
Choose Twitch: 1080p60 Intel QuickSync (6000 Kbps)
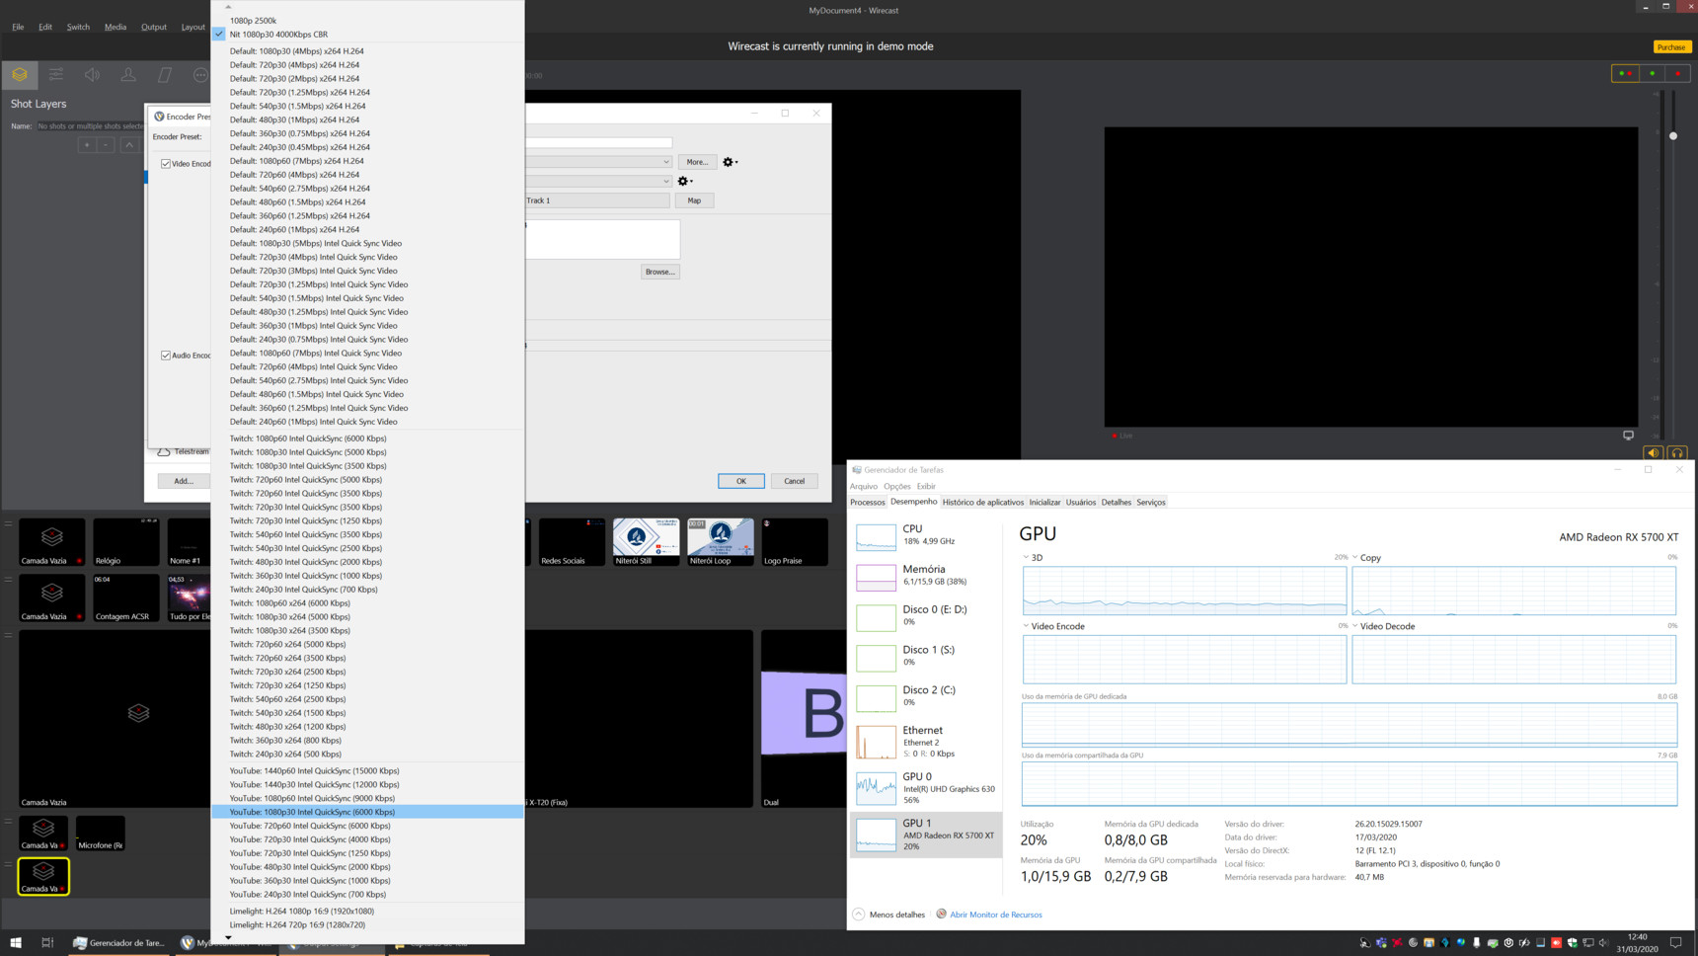click(367, 438)
